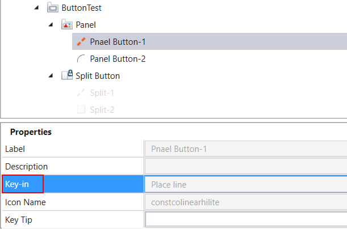
Task: Select the Key-in property row label
Action: tap(23, 184)
